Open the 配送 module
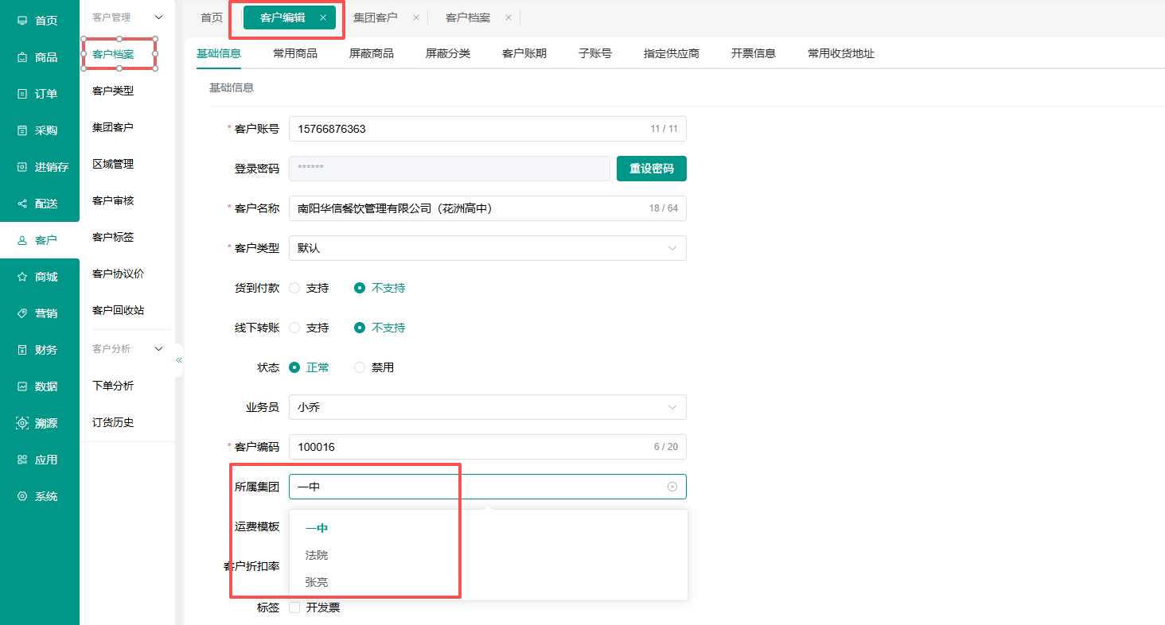 pos(40,204)
